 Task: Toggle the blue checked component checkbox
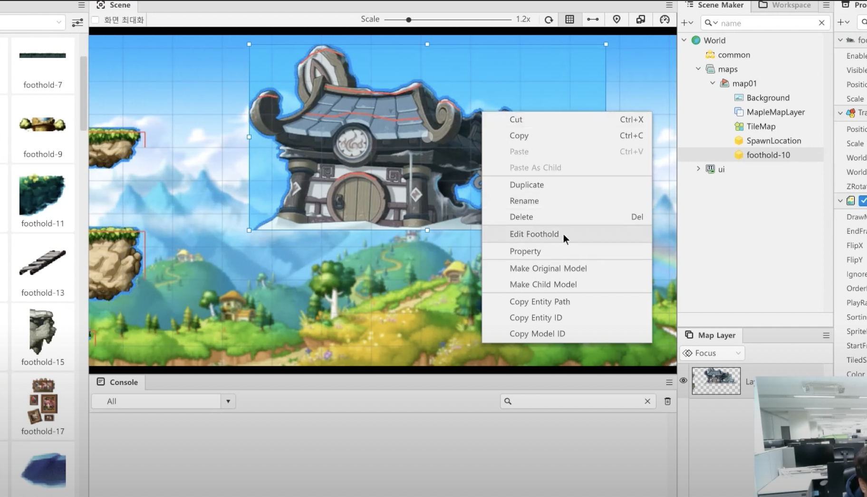tap(863, 201)
